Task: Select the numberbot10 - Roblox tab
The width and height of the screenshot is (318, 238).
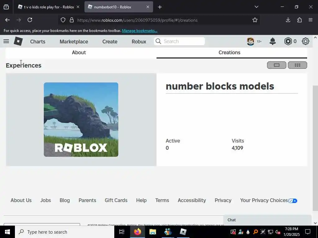Action: (119, 7)
